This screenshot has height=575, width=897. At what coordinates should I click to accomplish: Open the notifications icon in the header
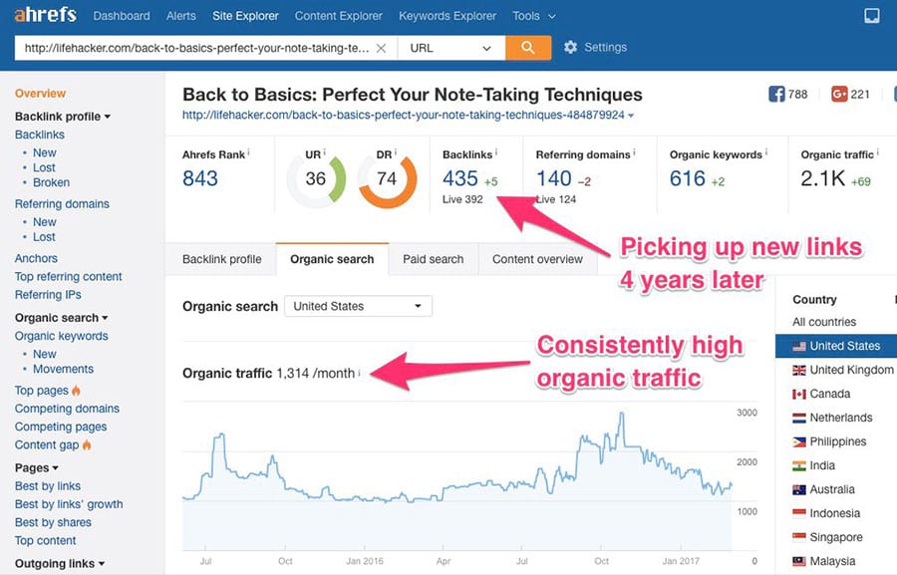[872, 16]
